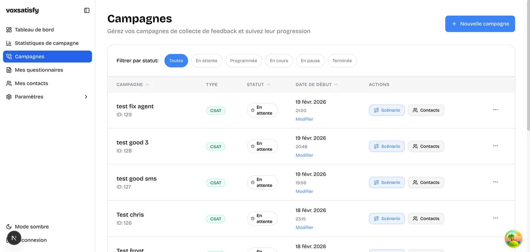Open Contacts for test good 3
530x252 pixels.
426,146
